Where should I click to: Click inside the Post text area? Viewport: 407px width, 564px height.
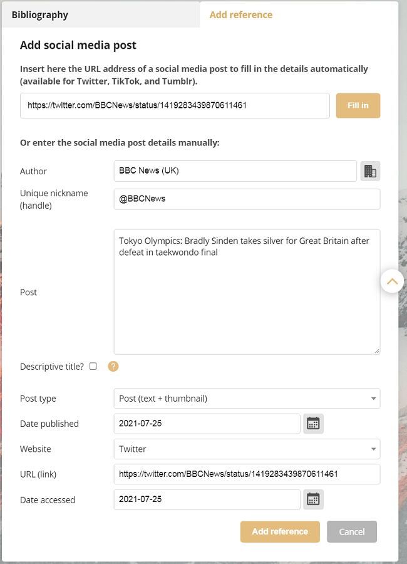(247, 291)
